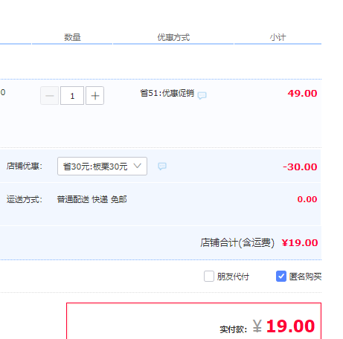This screenshot has width=343, height=339.
Task: Uncheck the 匿名购买 checkbox
Action: (281, 276)
